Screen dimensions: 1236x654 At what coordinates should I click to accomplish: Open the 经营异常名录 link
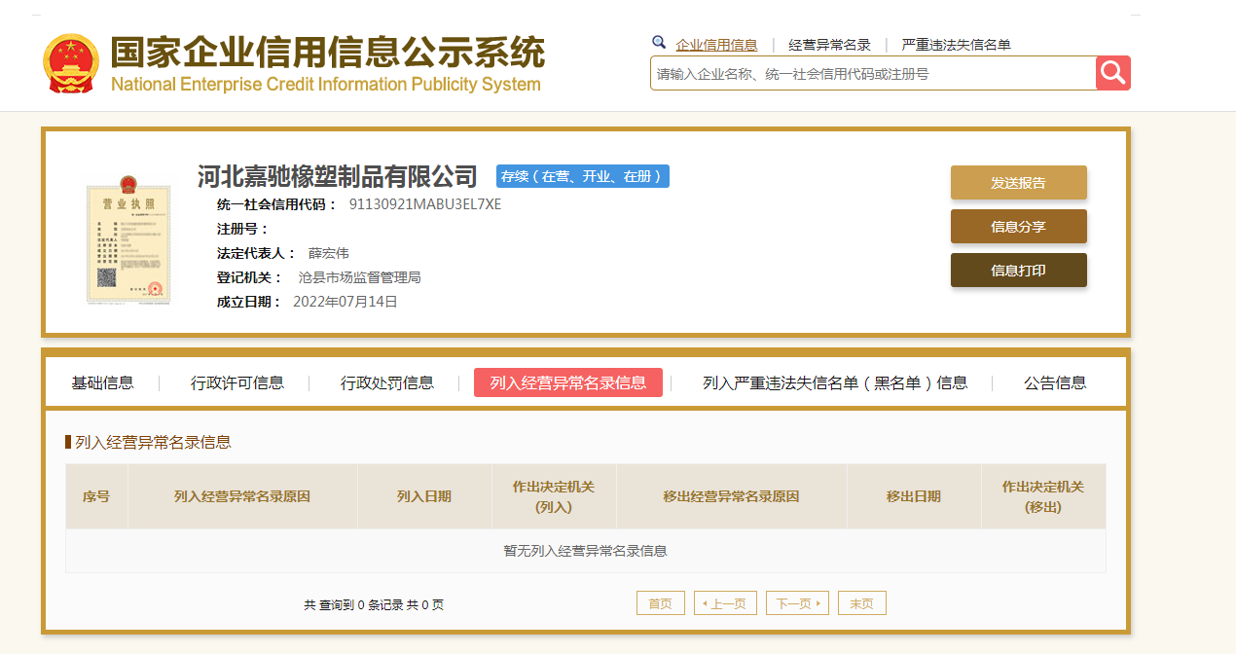pos(829,45)
